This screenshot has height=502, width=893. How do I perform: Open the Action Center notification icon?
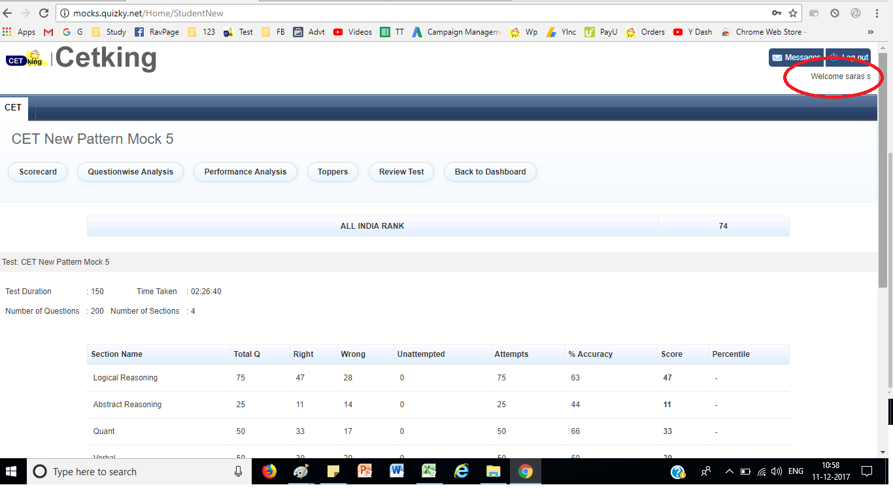[x=867, y=471]
